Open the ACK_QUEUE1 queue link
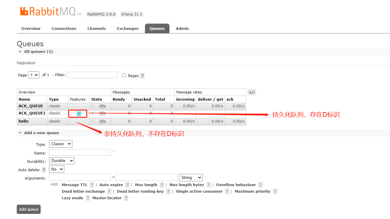390x219 pixels. point(32,113)
